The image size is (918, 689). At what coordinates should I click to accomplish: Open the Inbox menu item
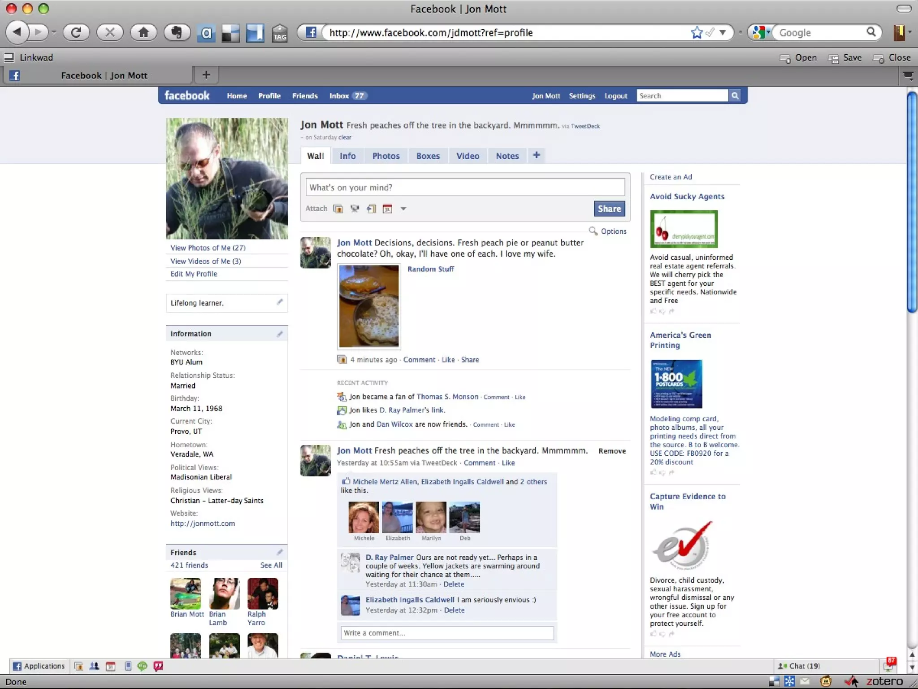point(339,96)
